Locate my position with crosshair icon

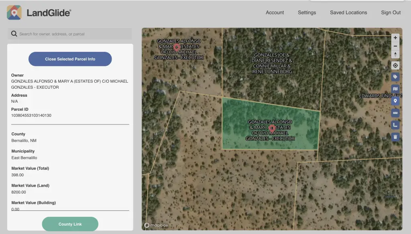click(395, 65)
